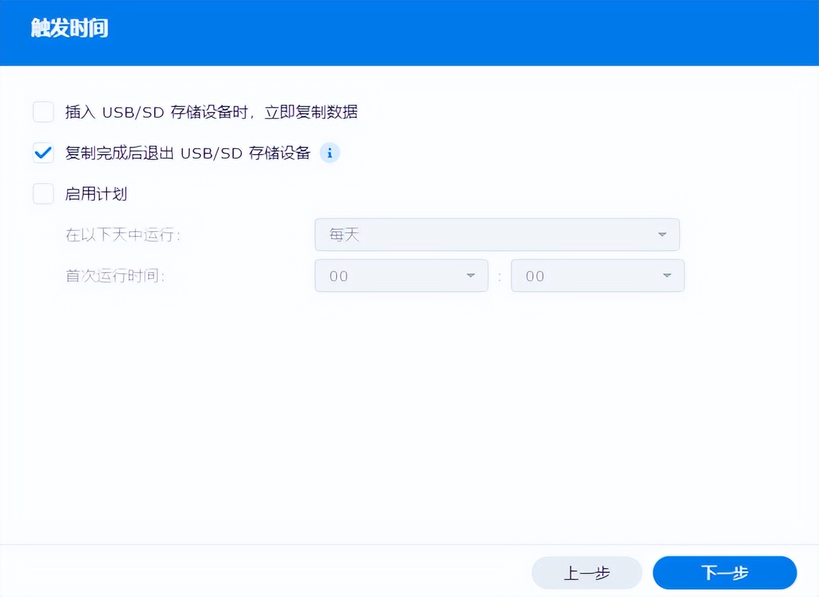Click the 启用计划 label text
This screenshot has width=819, height=597.
pos(96,194)
